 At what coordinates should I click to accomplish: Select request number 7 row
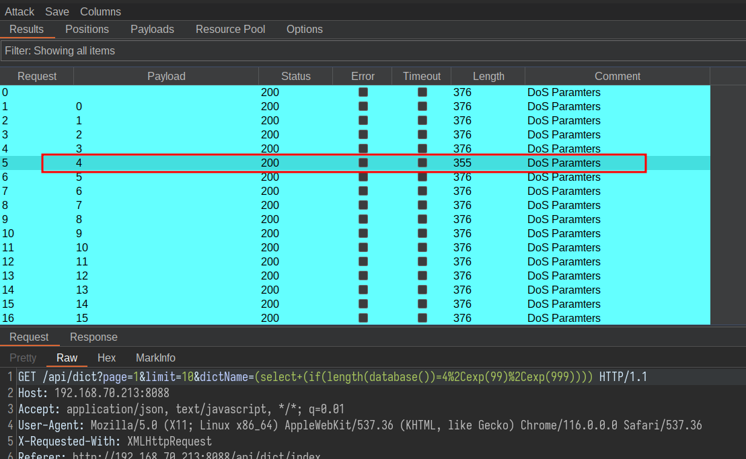(x=355, y=191)
